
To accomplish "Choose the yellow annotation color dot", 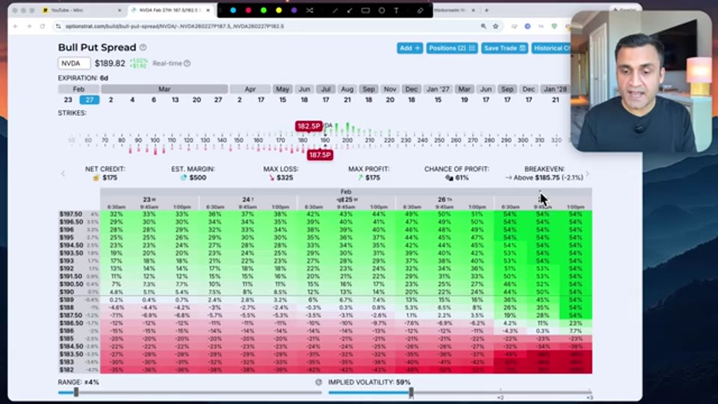I will 278,10.
